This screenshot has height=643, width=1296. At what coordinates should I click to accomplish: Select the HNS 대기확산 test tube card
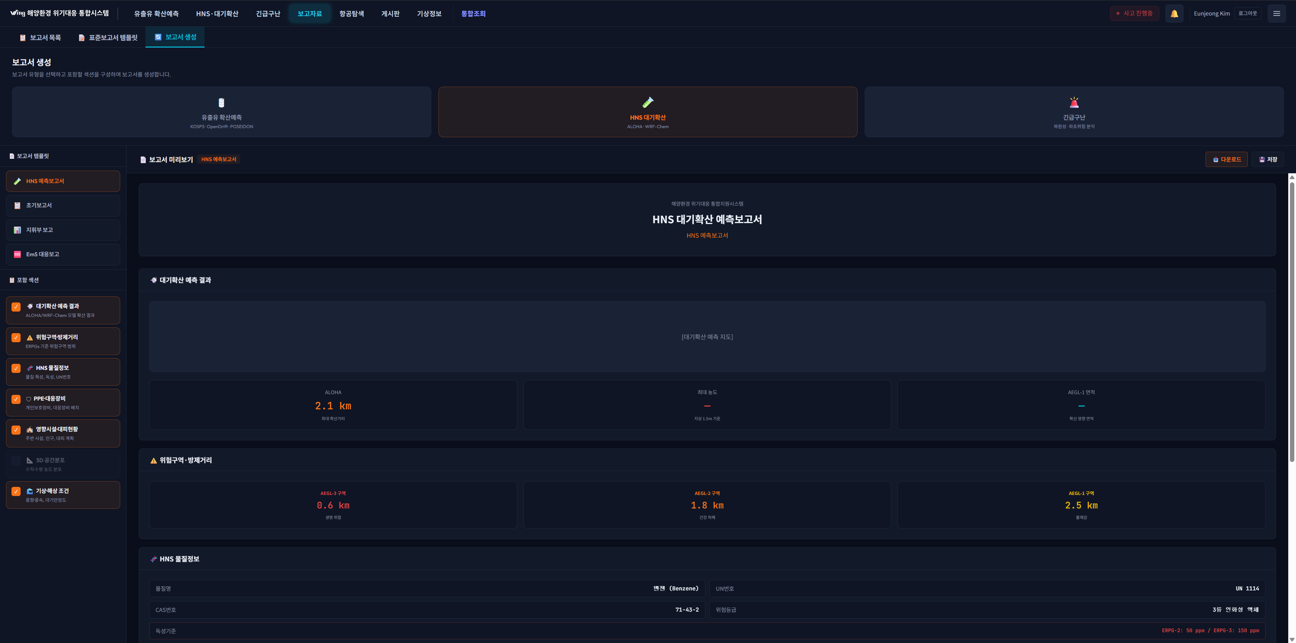coord(648,112)
